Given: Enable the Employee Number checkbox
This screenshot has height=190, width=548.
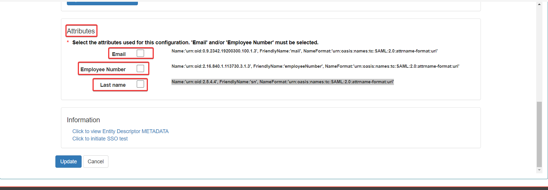Looking at the screenshot, I should tap(141, 69).
